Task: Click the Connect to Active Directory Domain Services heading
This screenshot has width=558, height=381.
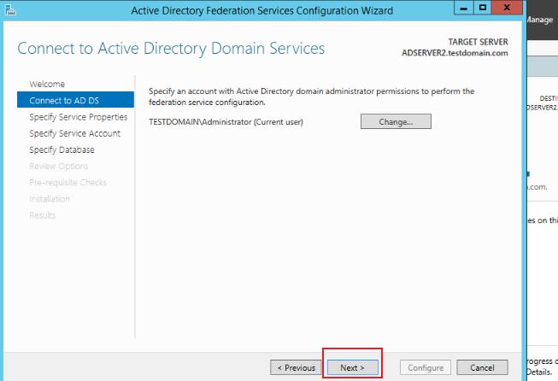Action: point(171,49)
